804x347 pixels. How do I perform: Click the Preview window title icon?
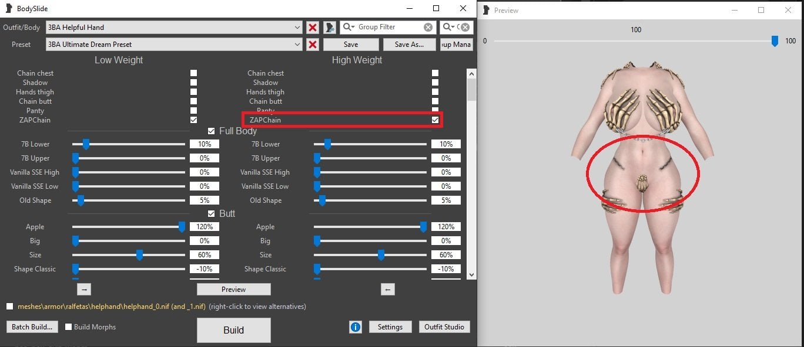pos(486,10)
